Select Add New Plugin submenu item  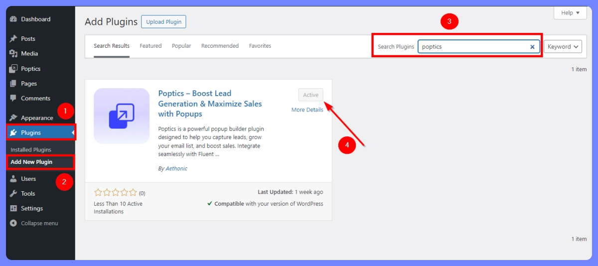click(31, 162)
